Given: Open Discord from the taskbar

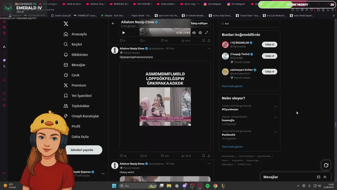Looking at the screenshot, I should [x=185, y=186].
